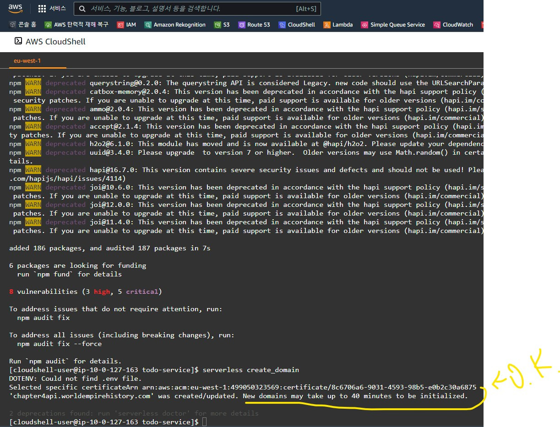Click the search magnifier icon
Screen dimensions: 560x427
click(x=82, y=9)
